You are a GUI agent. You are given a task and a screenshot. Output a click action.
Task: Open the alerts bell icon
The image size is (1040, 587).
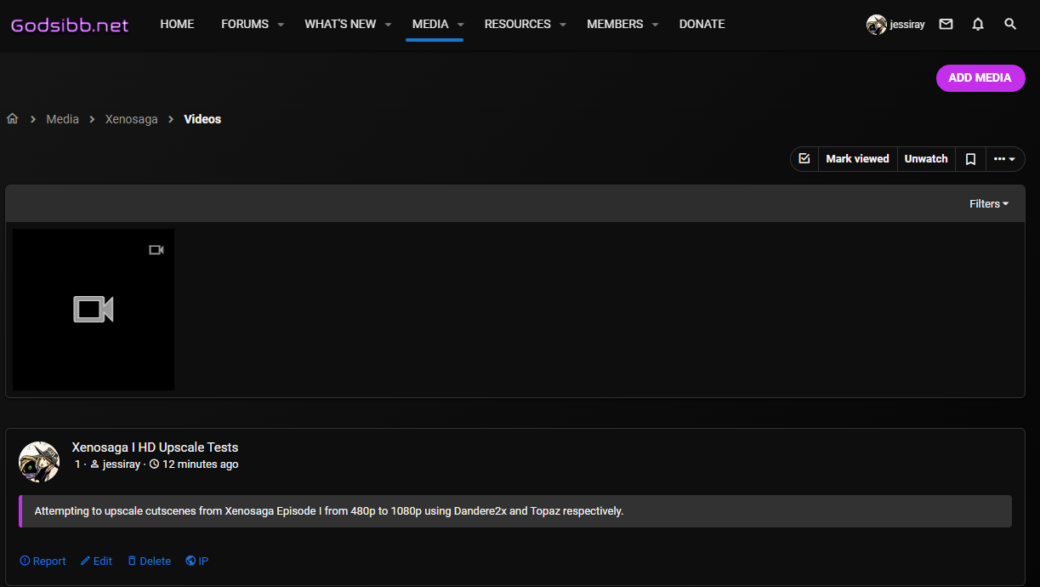(x=978, y=25)
